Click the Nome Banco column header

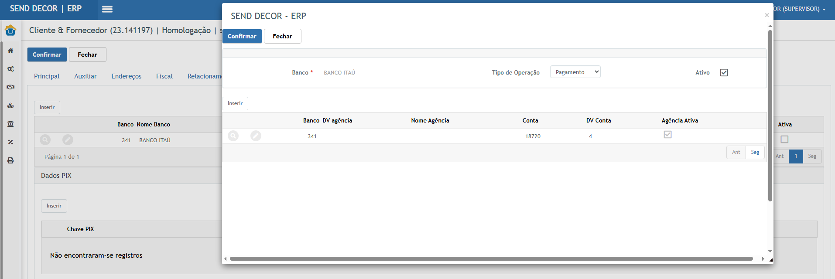(x=153, y=125)
